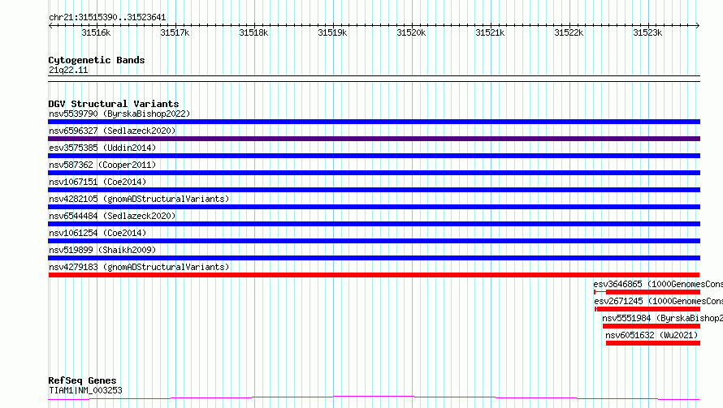Click the right arrow end of the ruler
Viewport: 723px width, 408px height.
[x=698, y=25]
